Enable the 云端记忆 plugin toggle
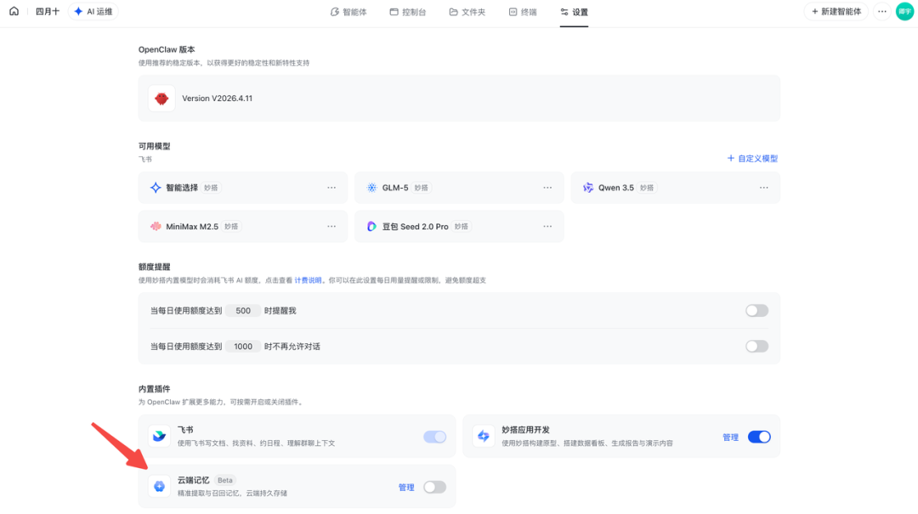918x514 pixels. 434,487
